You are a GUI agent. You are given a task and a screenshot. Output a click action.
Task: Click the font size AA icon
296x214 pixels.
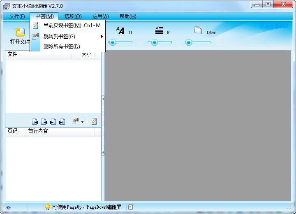(120, 30)
